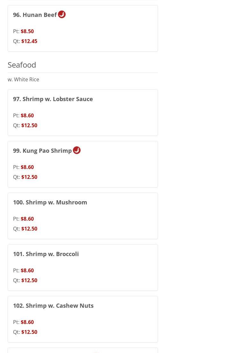Choose Shrimp w. Mushroom quart $12.50
250x353 pixels.
29,229
